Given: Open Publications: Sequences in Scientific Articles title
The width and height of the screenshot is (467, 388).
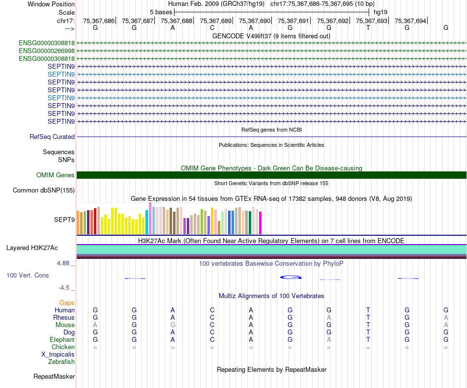Looking at the screenshot, I should pyautogui.click(x=271, y=145).
